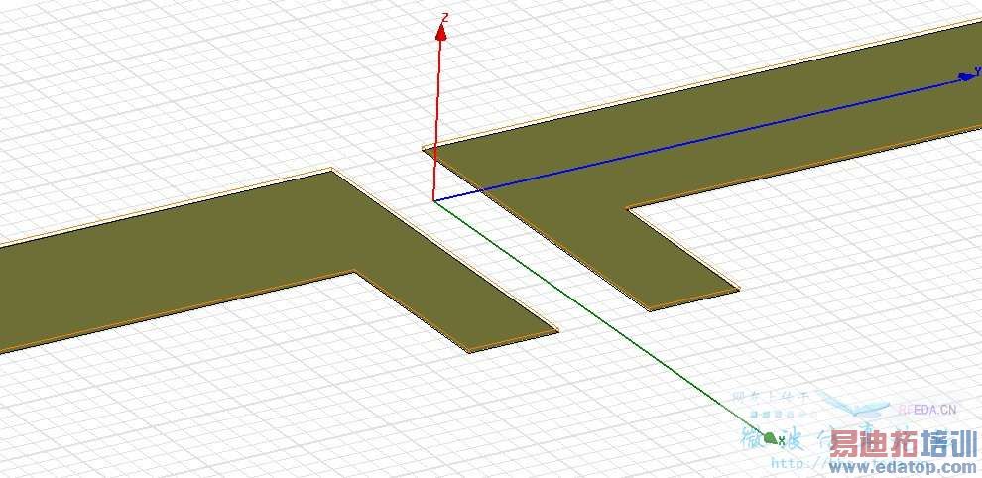Click the coordinate system origin point

coord(433,200)
